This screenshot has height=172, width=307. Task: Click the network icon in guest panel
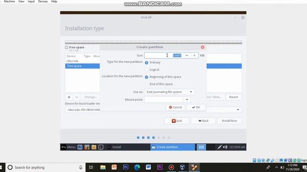click(219, 147)
